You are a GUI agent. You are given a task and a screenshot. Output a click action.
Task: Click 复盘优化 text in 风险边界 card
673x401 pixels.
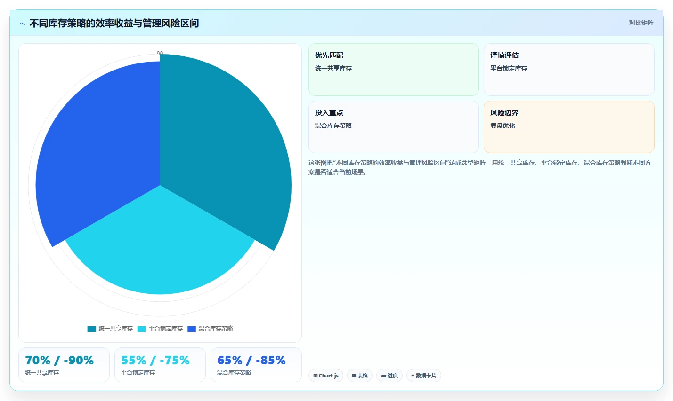(503, 126)
